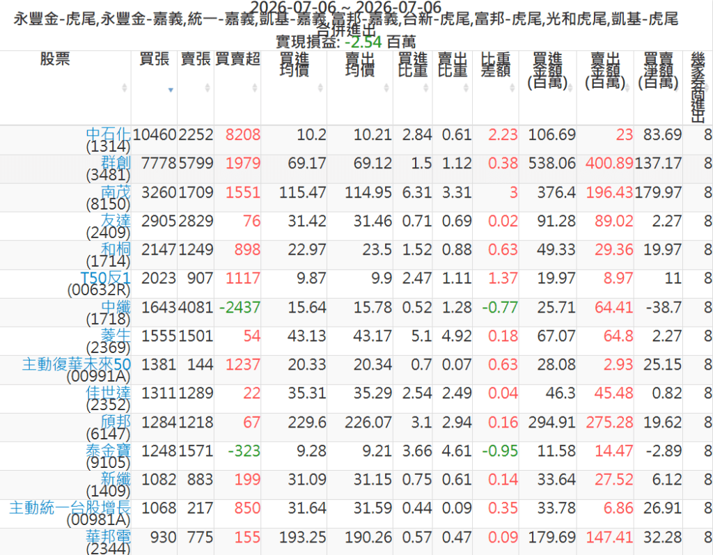The image size is (713, 555).
Task: Select 群創 sell amount 400.89
Action: 609,164
